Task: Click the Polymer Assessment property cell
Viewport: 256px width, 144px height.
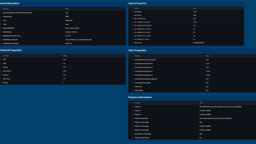Action: click(166, 119)
